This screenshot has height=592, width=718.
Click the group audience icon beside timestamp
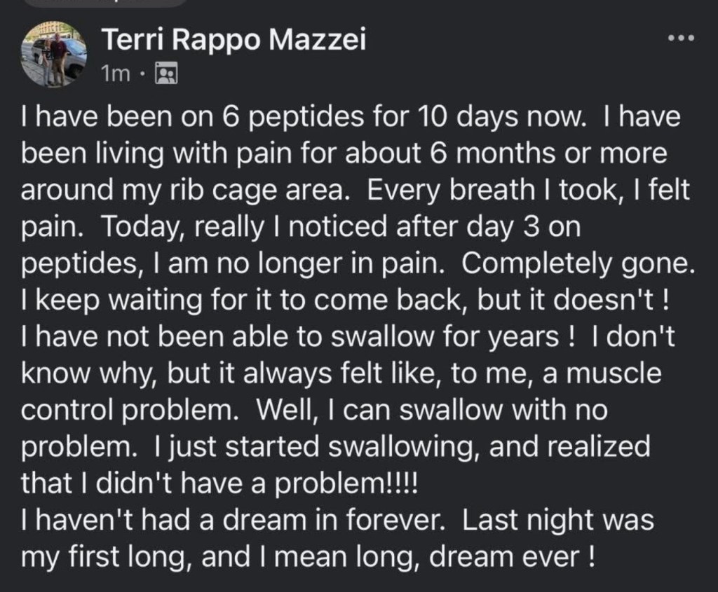[x=166, y=72]
